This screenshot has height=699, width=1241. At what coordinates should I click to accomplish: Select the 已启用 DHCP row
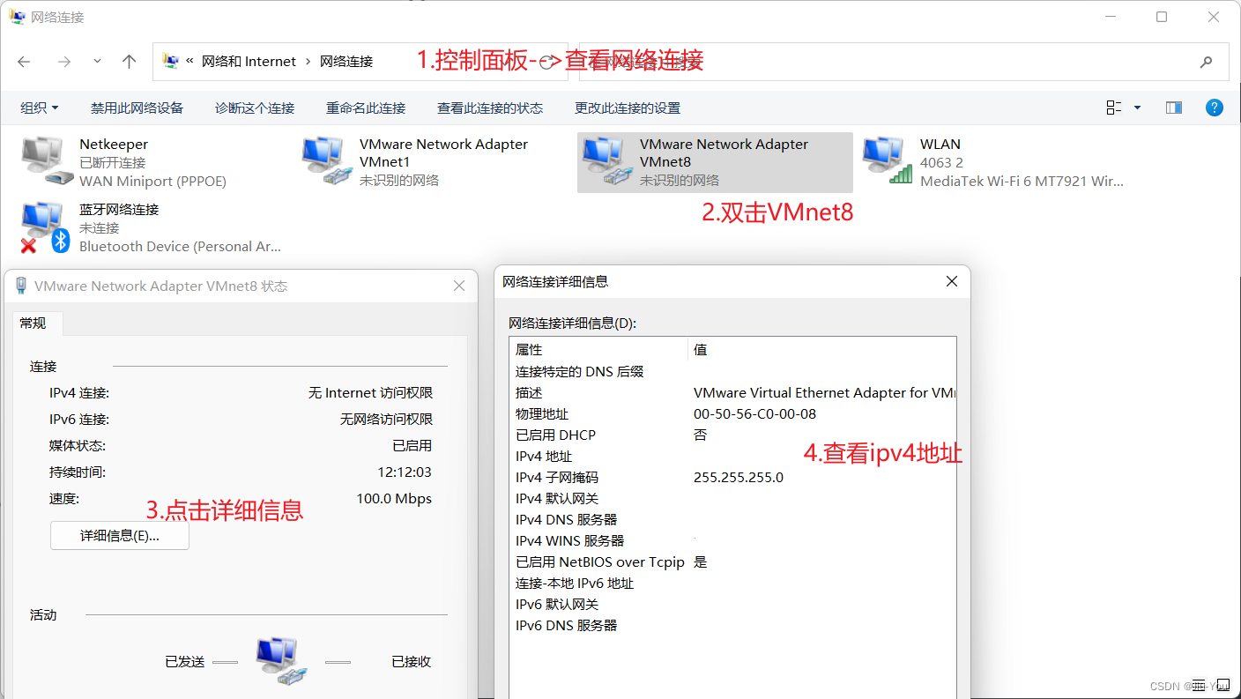(732, 435)
